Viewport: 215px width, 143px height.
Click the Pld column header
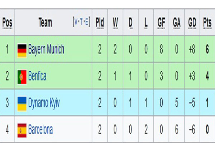100,23
